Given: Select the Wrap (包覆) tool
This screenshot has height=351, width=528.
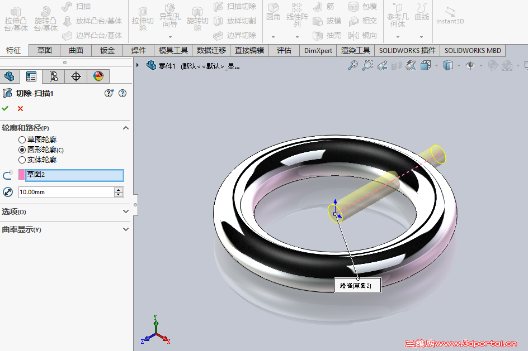Looking at the screenshot, I should tap(362, 6).
